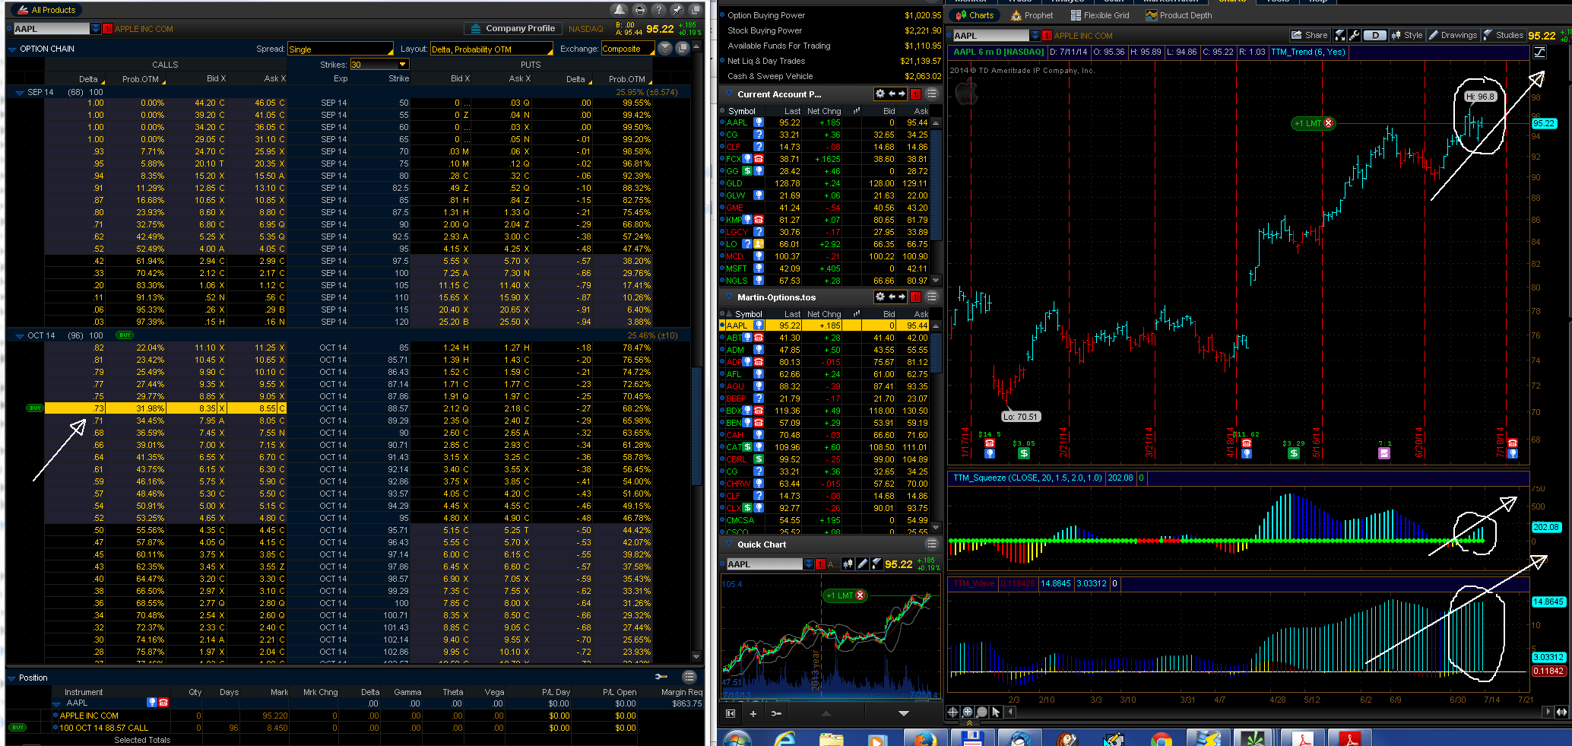Collapse the left sidebar using bottom toggle icon

(x=731, y=713)
